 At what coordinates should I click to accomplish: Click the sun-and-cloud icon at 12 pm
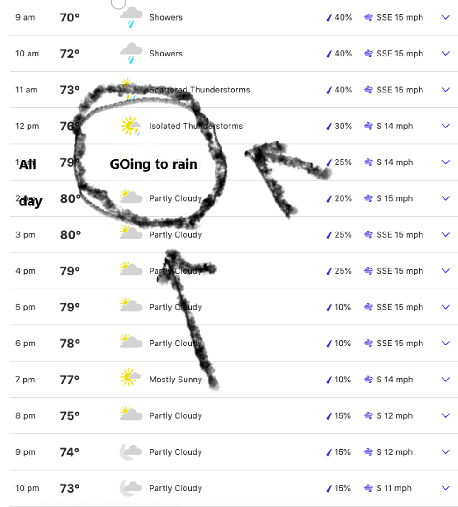coord(130,126)
